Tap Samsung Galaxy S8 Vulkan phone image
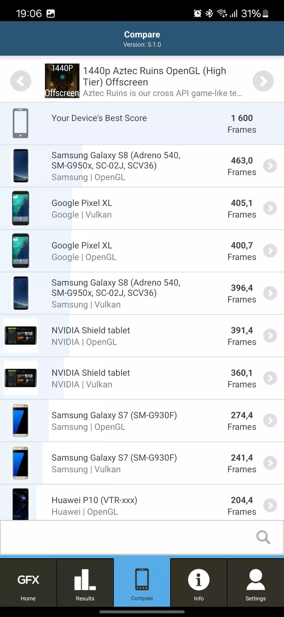This screenshot has height=617, width=284. 21,293
